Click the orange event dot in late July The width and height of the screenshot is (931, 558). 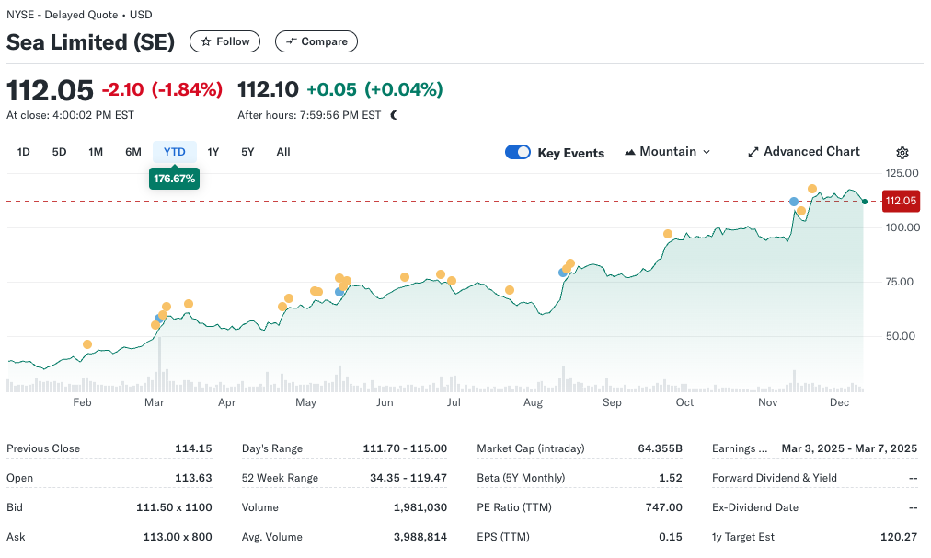[x=510, y=290]
